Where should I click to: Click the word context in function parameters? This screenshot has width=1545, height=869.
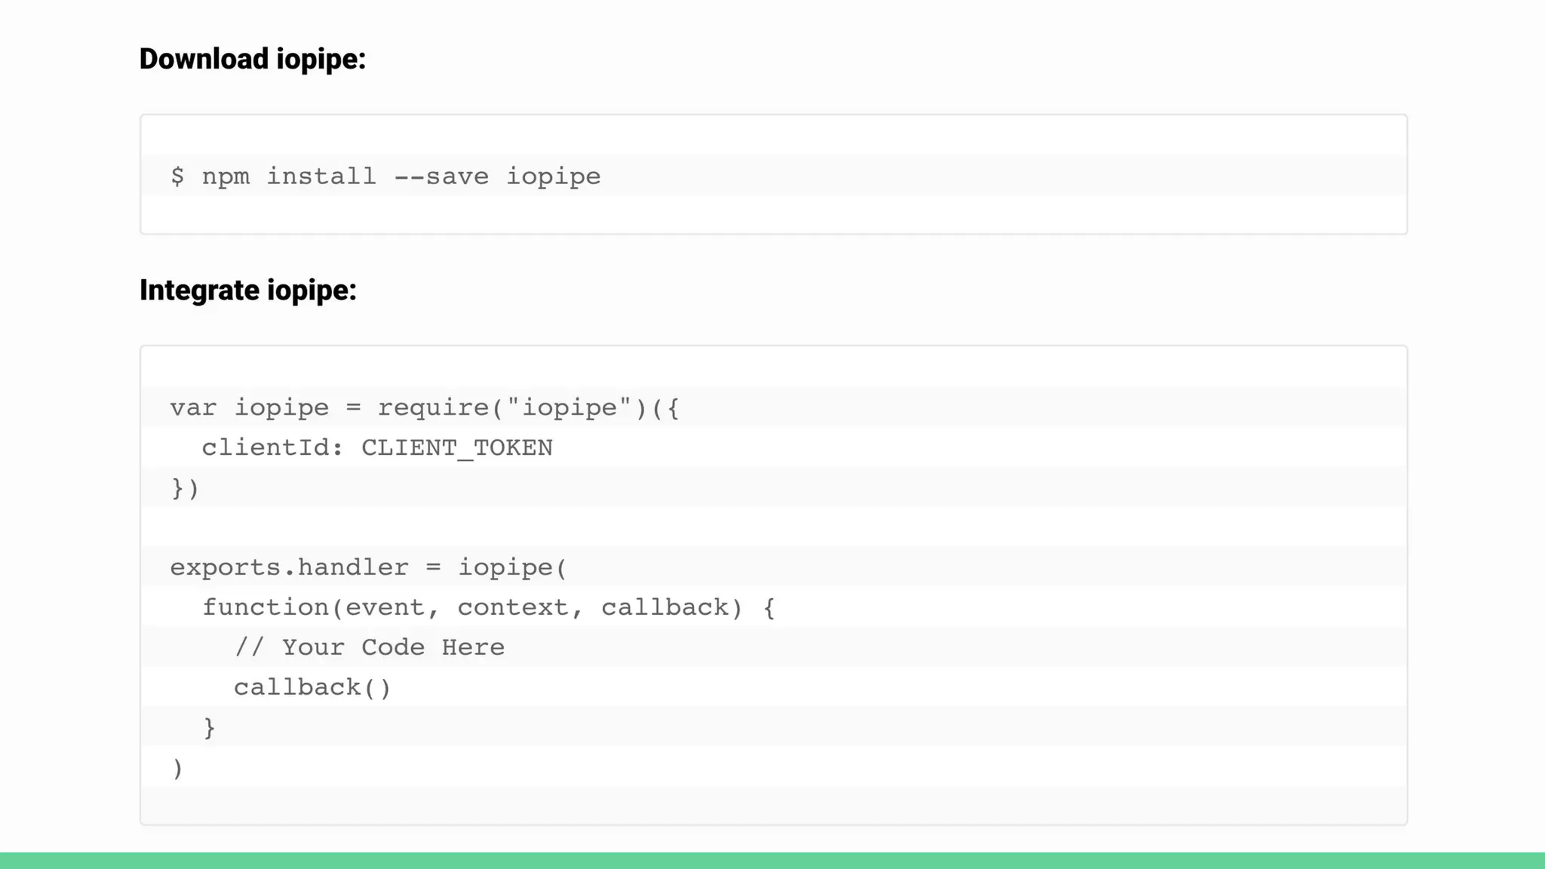coord(513,607)
